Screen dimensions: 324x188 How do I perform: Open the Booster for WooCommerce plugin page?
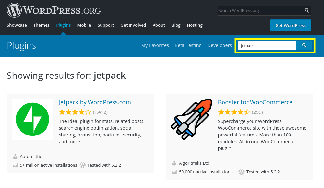[255, 102]
